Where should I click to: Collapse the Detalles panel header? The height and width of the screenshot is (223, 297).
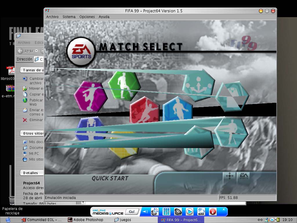[x=32, y=173]
